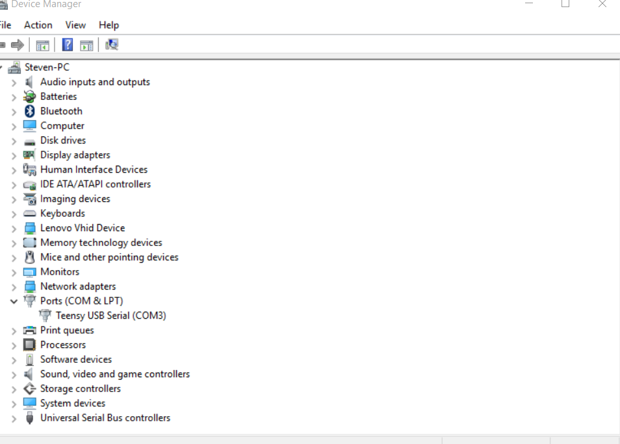This screenshot has height=444, width=620.
Task: Expand the Display adapters chevron
Action: pos(14,156)
